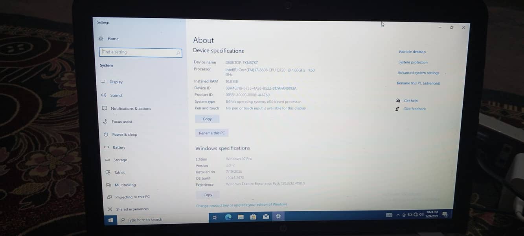524x236 pixels.
Task: Select Projecting to this PC icon
Action: [x=109, y=197]
